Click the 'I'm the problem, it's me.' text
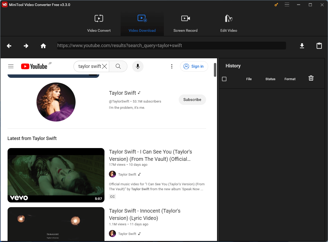 click(127, 107)
